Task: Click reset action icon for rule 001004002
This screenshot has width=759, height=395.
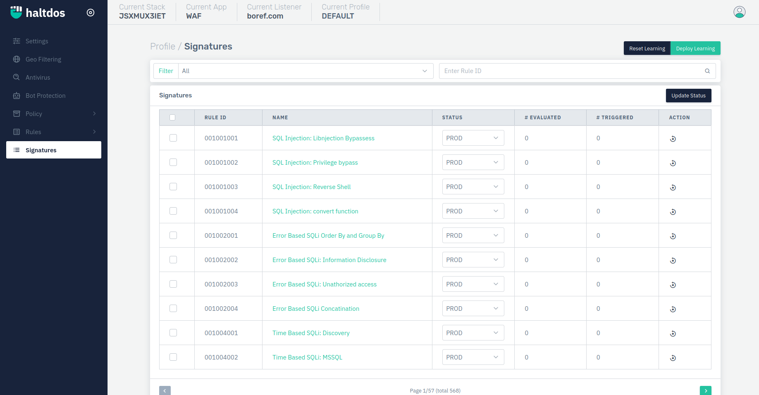Action: click(x=673, y=358)
